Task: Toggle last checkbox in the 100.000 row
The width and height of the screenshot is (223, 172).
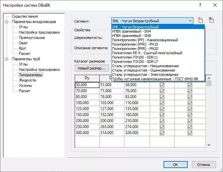Action: 190,103
